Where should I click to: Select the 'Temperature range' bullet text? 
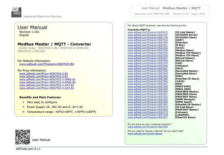(x=62, y=112)
